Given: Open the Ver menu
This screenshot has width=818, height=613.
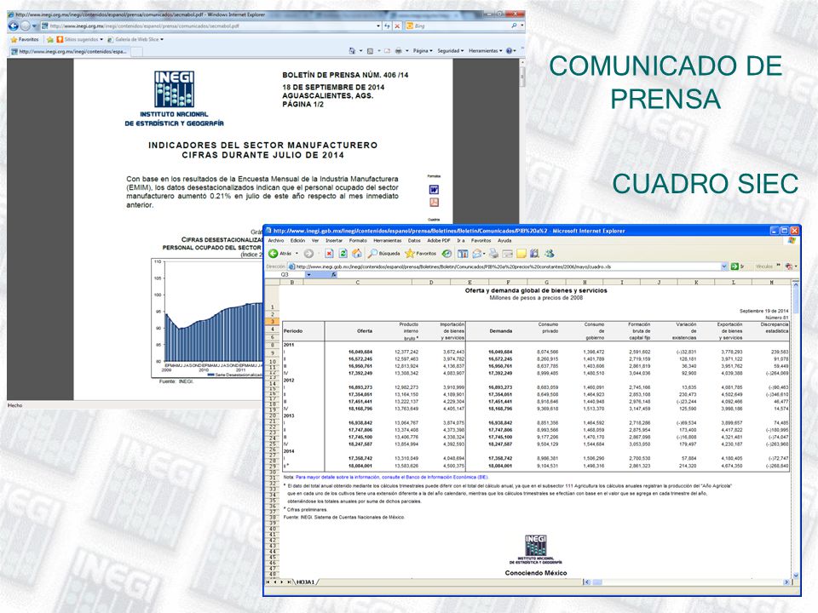Looking at the screenshot, I should pyautogui.click(x=315, y=241).
